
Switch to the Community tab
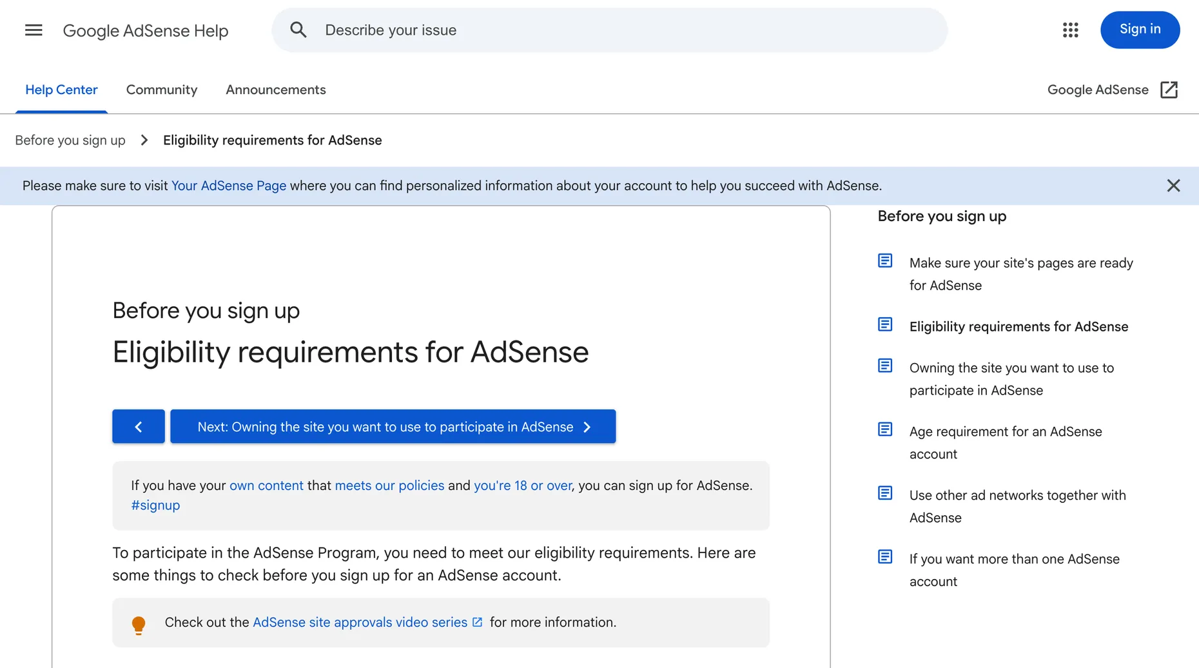click(x=162, y=90)
